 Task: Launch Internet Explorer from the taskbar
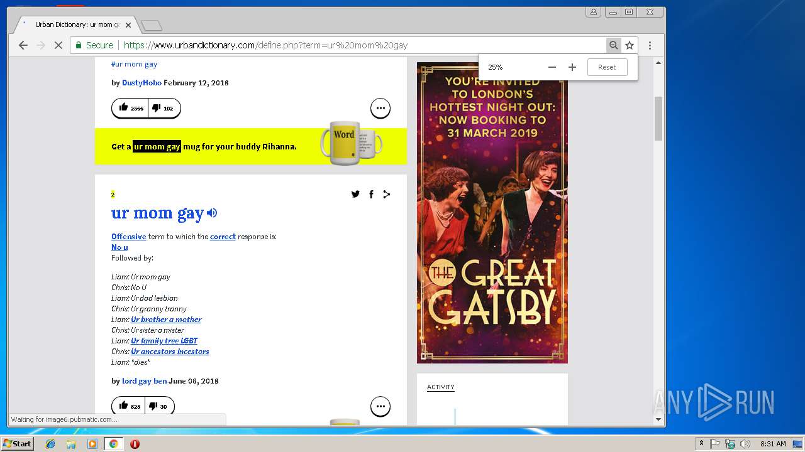point(50,444)
